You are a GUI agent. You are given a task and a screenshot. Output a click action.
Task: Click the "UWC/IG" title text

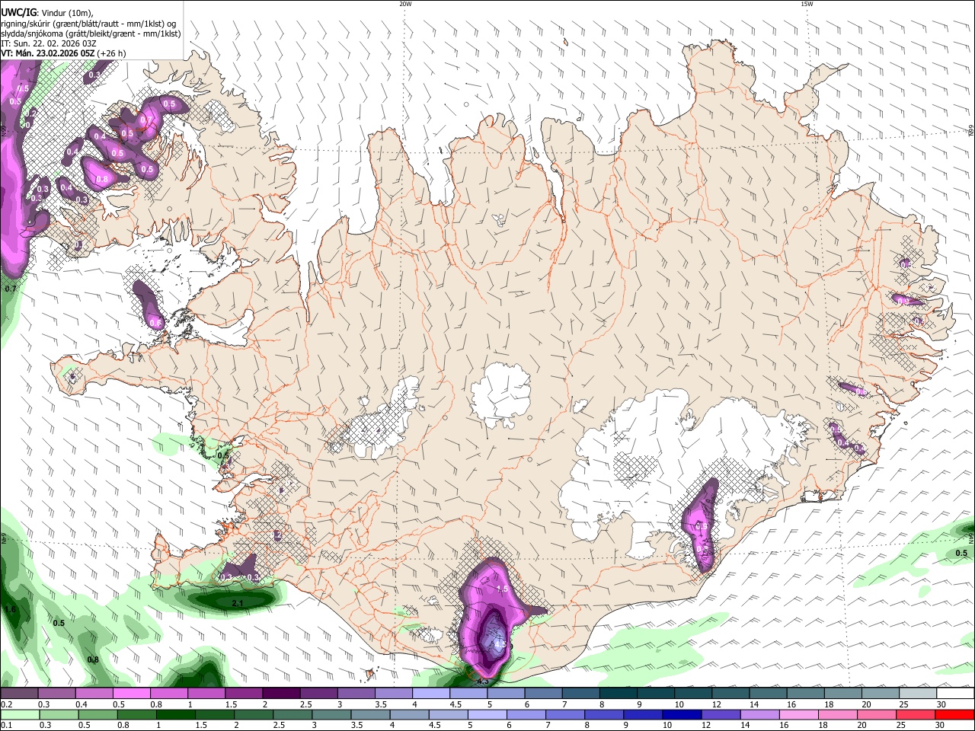click(x=18, y=13)
